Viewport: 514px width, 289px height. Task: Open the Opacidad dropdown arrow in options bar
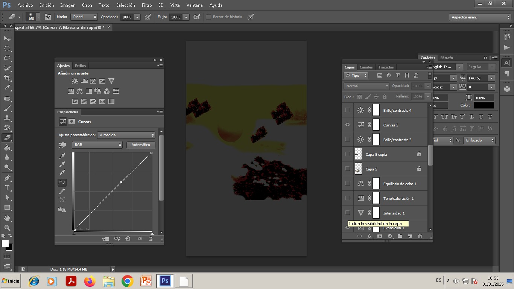137,17
